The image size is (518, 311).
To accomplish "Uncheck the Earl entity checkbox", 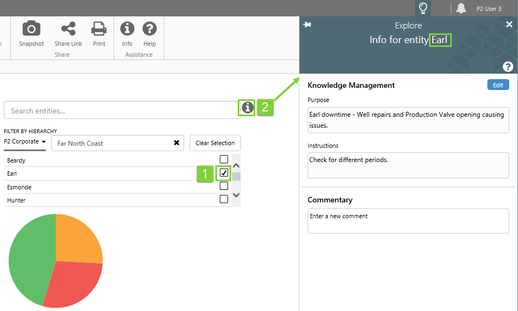I will pyautogui.click(x=223, y=173).
